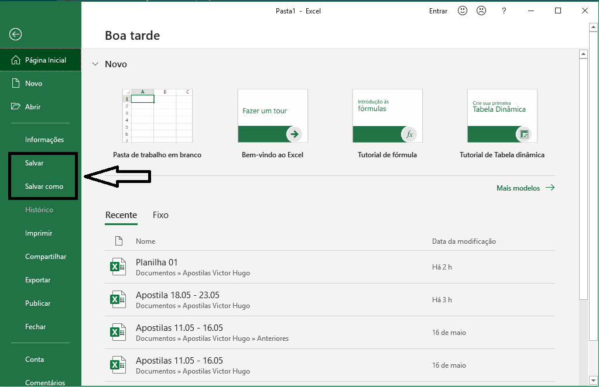Screen dimensions: 599x387
Task: Click the sad face feedback icon
Action: pos(481,11)
